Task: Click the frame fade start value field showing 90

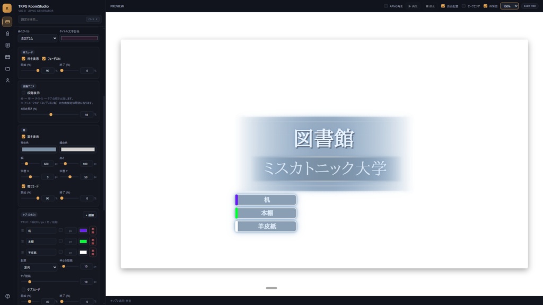Action: coord(47,71)
